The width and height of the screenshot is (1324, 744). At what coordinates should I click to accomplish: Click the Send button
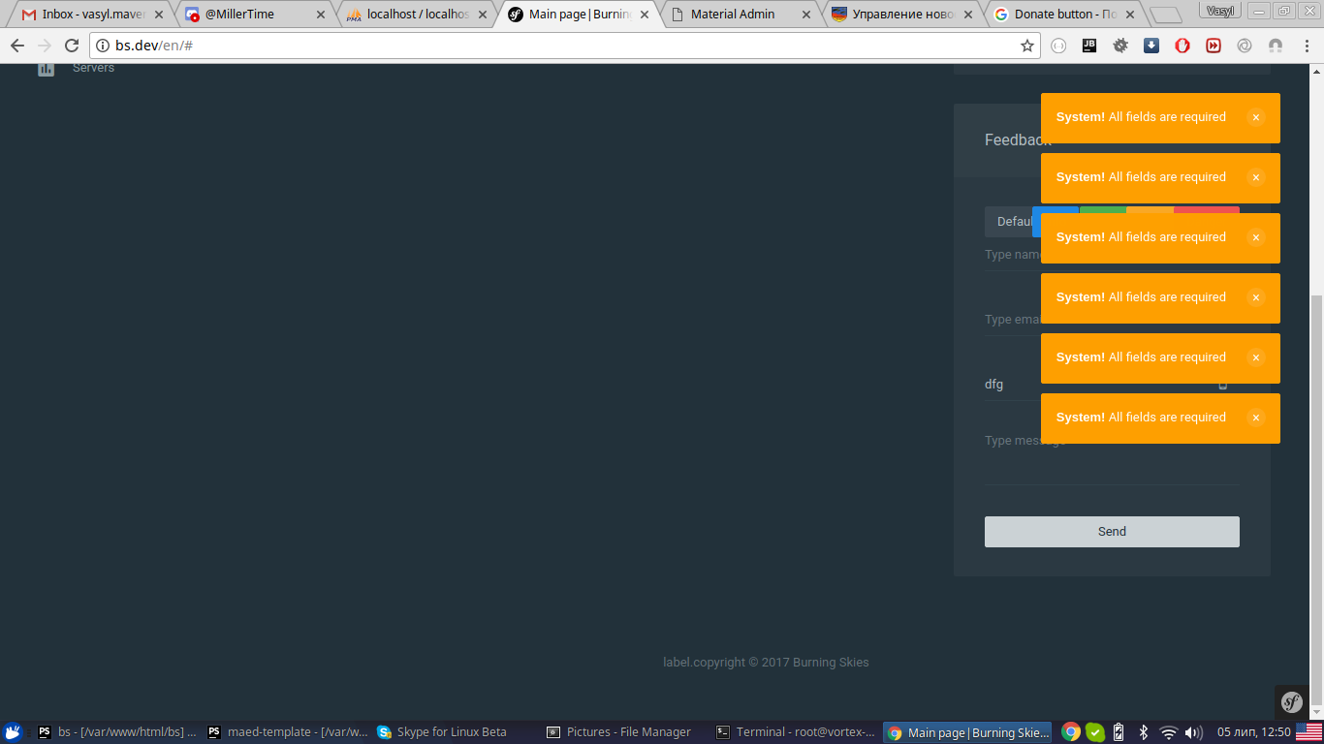pyautogui.click(x=1112, y=532)
